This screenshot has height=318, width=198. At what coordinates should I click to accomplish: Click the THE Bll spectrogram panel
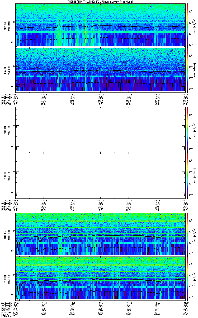pyautogui.click(x=101, y=278)
